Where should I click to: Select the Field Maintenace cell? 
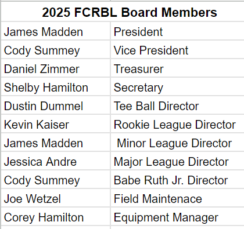pyautogui.click(x=177, y=198)
